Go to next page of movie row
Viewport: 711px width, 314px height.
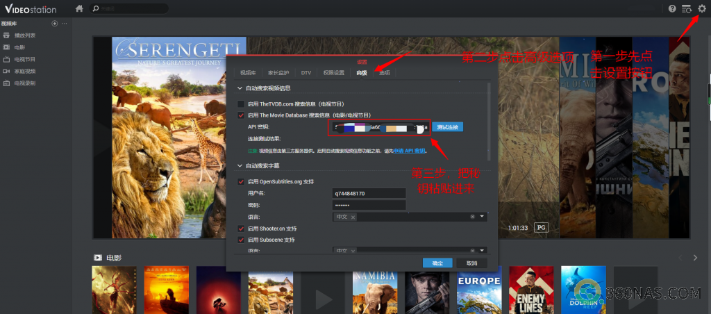click(695, 258)
